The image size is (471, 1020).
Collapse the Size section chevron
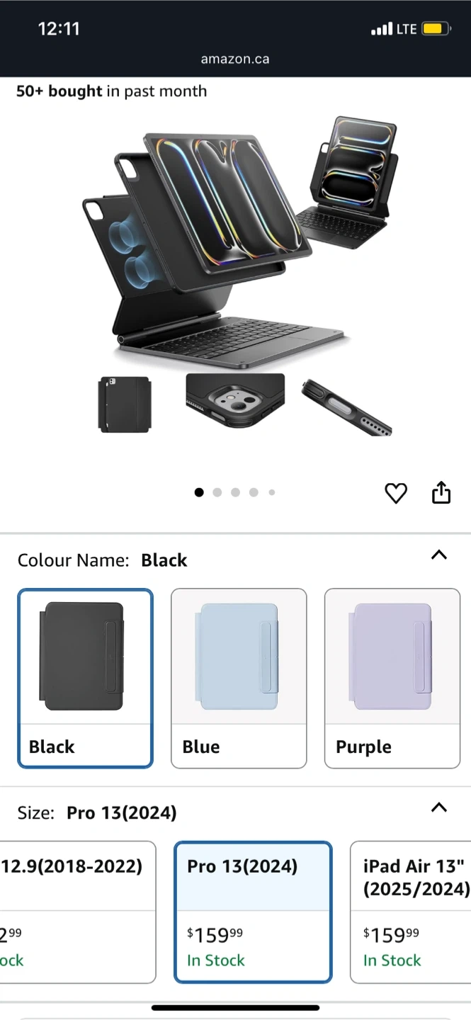point(439,807)
